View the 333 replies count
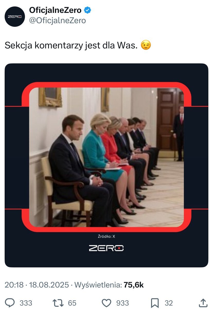 [x=26, y=303]
